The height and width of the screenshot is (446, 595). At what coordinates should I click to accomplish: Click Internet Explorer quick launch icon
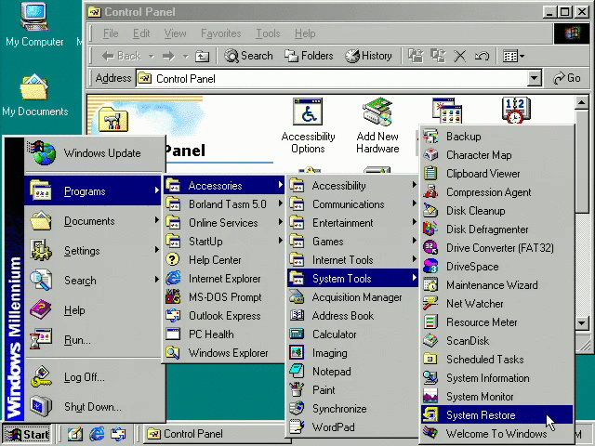(x=97, y=434)
